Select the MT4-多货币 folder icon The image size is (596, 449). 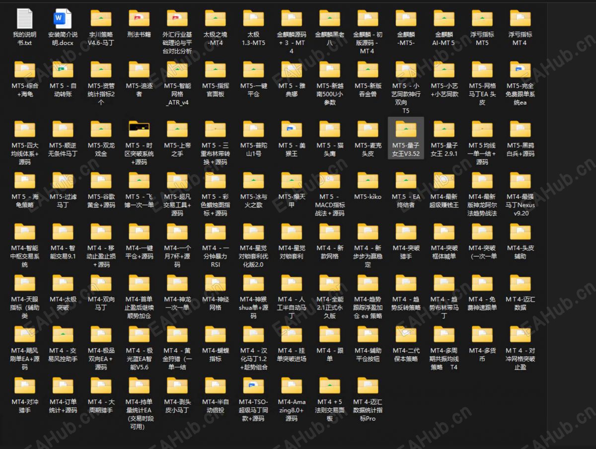pos(482,334)
